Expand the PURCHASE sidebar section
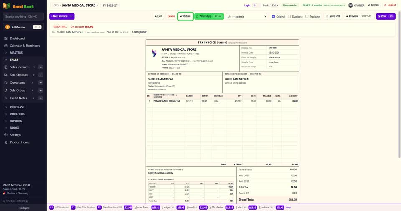 (x=17, y=107)
